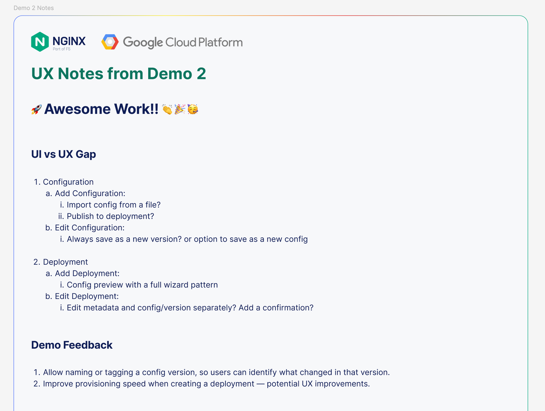
Task: Click the partying face emoji
Action: [193, 109]
